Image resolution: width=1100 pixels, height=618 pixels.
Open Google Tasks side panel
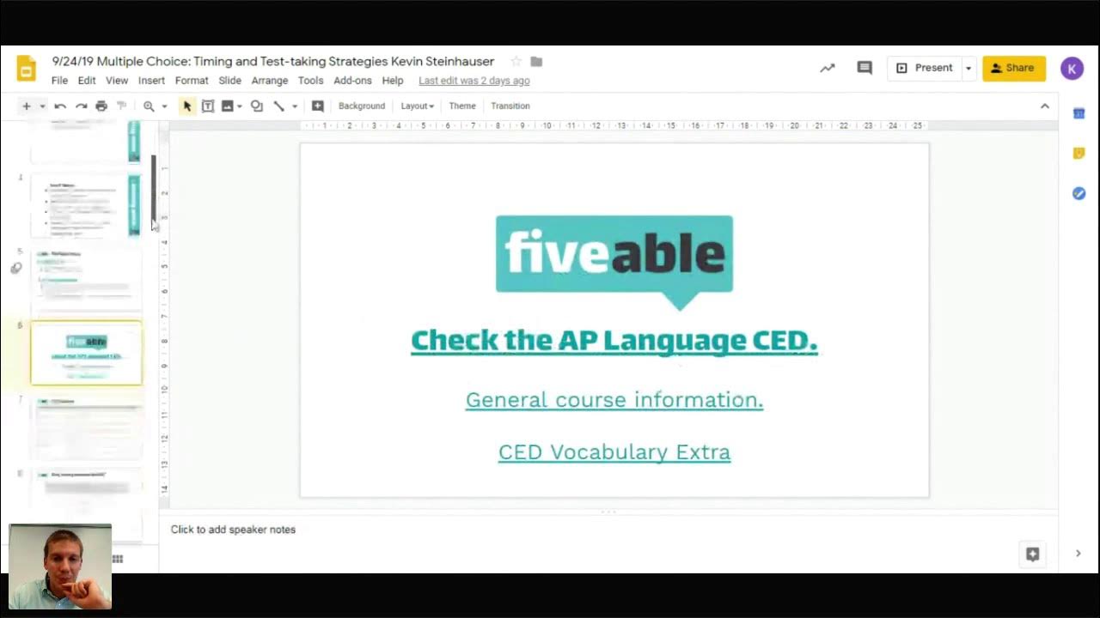(x=1079, y=194)
